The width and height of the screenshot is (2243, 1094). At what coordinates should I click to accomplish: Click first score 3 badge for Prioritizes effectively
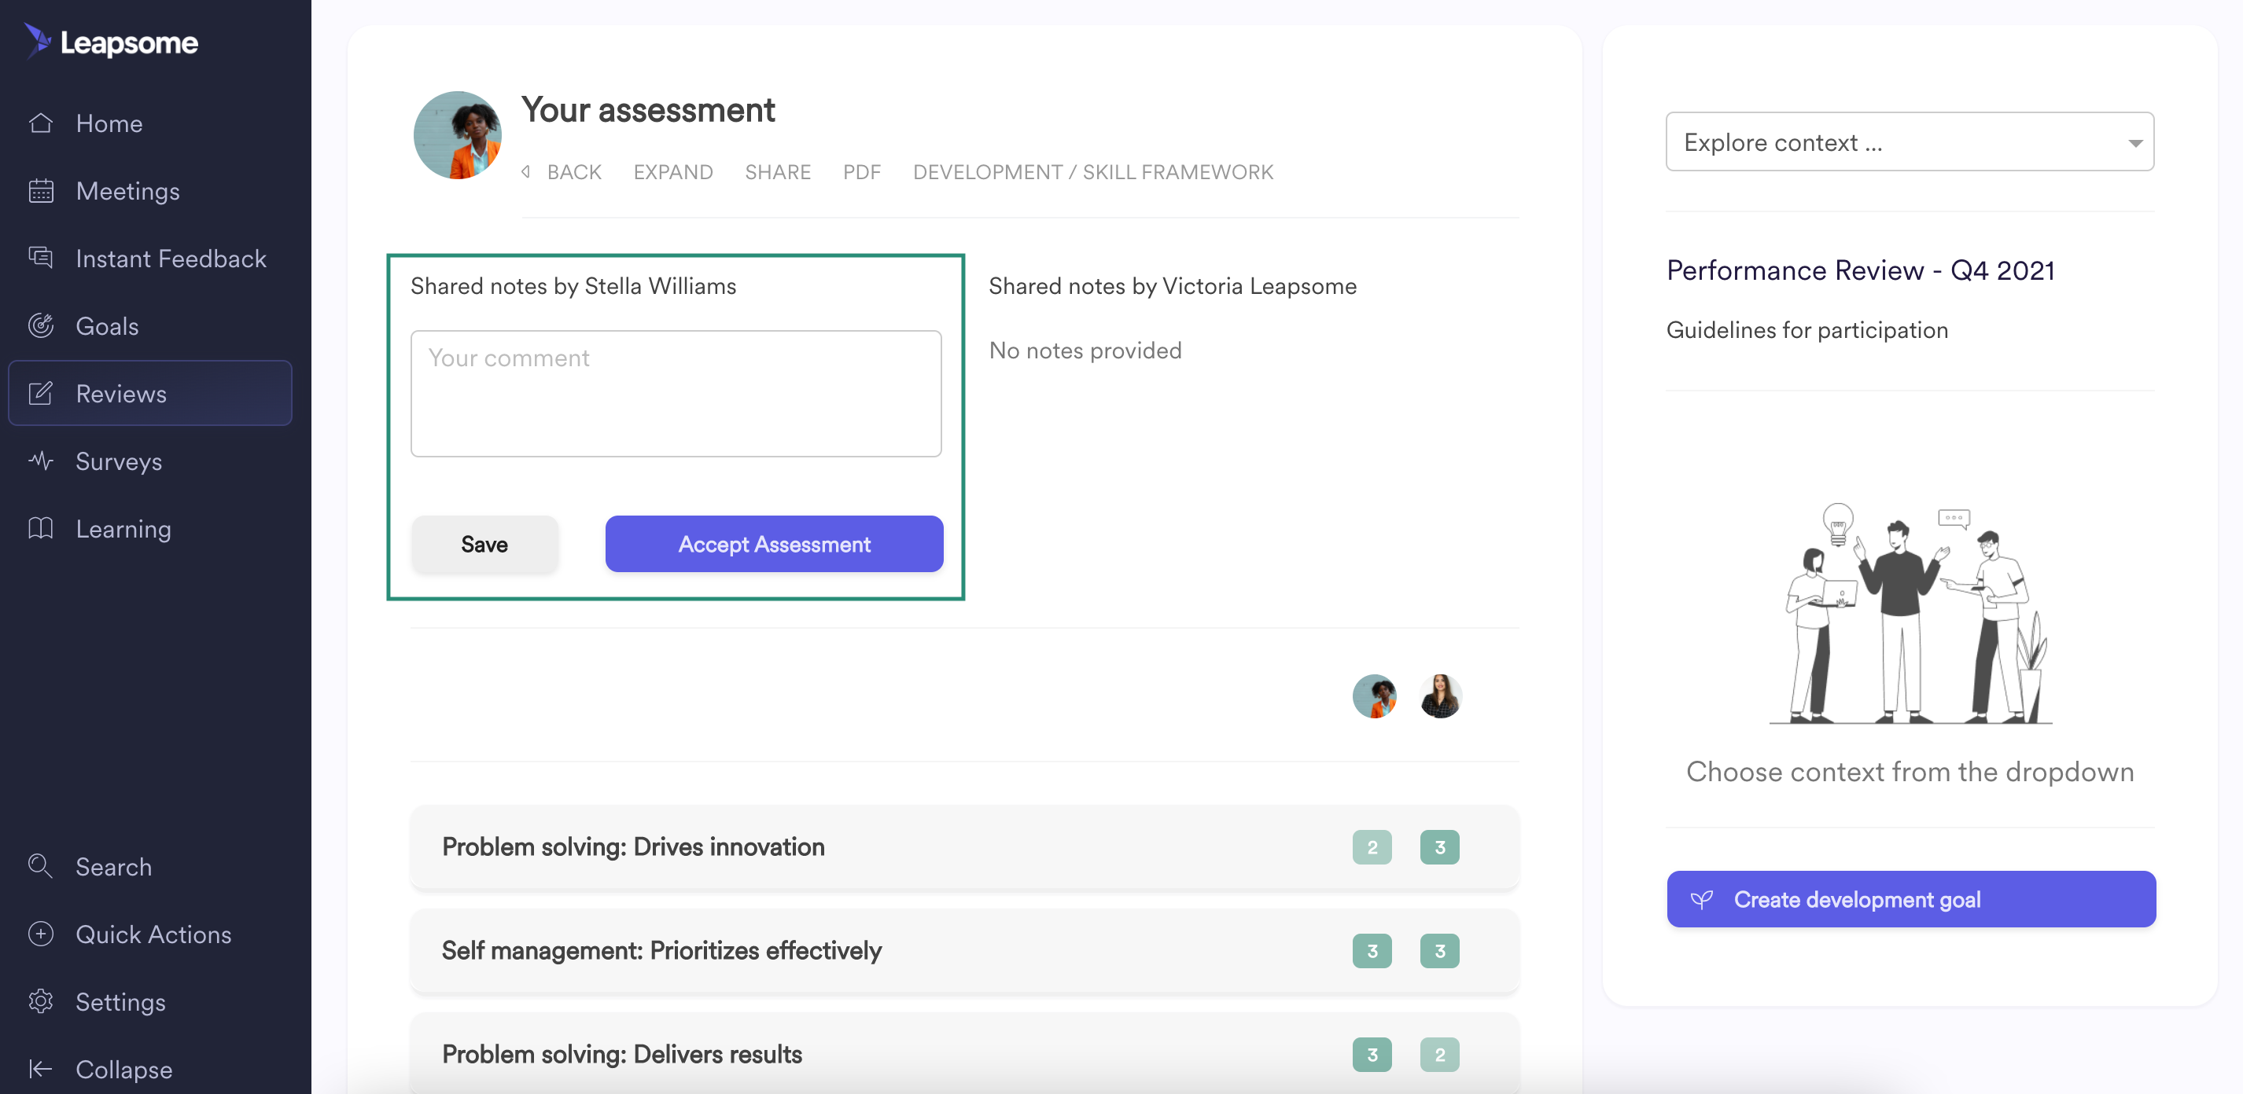pos(1372,950)
